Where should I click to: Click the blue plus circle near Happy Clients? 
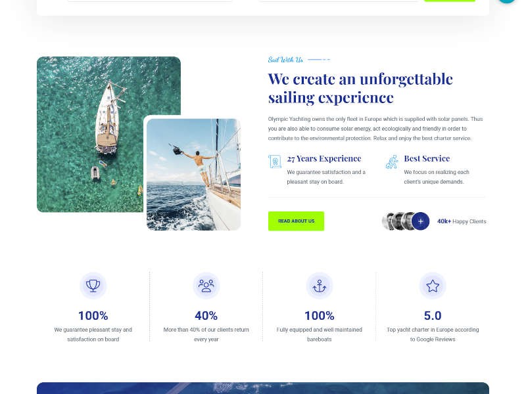coord(420,221)
